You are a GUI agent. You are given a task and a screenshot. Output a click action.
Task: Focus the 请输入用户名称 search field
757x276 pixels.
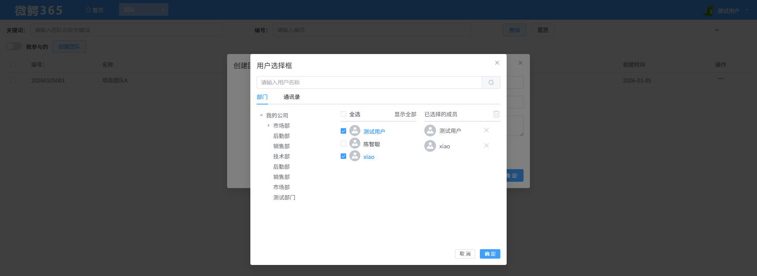pyautogui.click(x=369, y=82)
